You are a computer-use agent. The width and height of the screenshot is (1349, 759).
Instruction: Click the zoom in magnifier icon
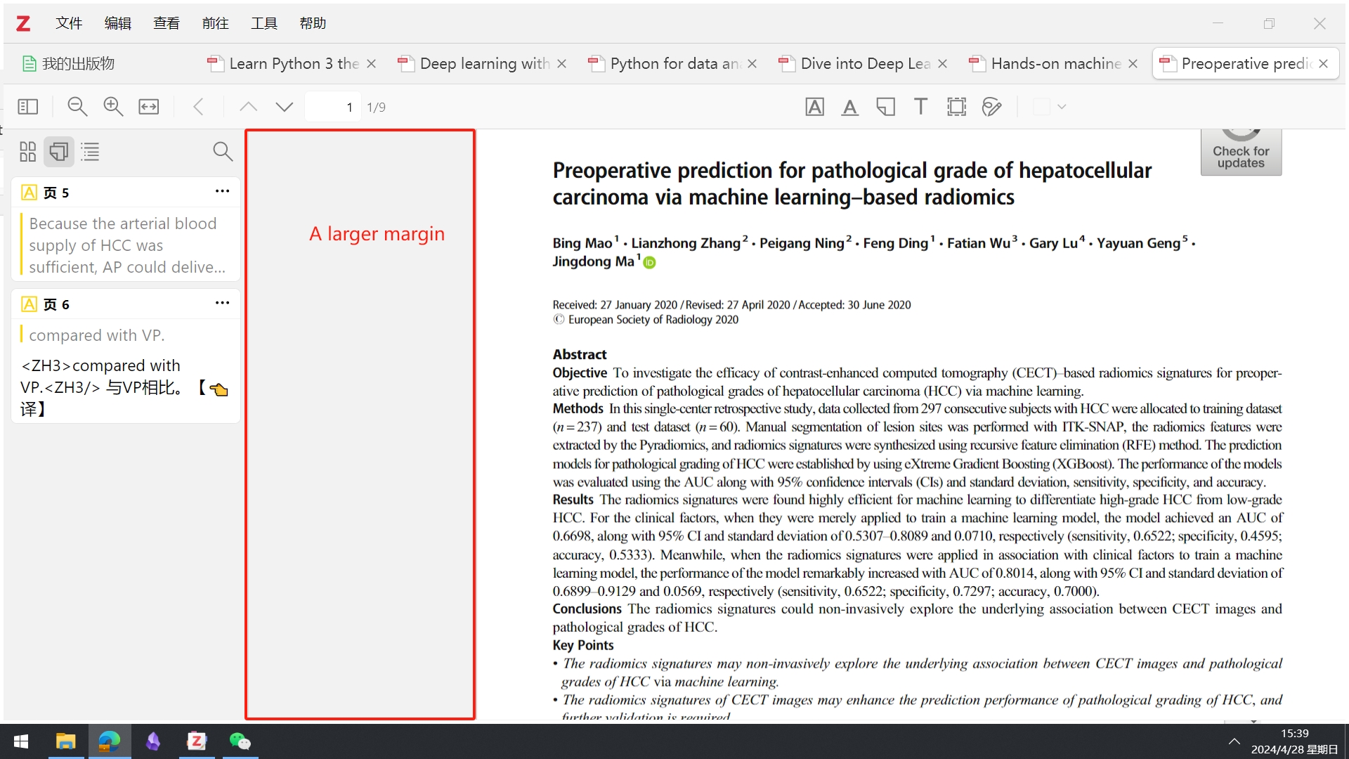[113, 107]
